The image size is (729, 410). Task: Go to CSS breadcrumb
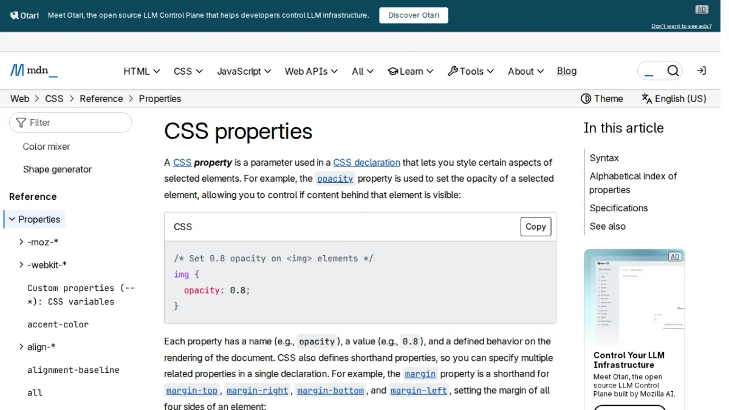click(x=54, y=98)
